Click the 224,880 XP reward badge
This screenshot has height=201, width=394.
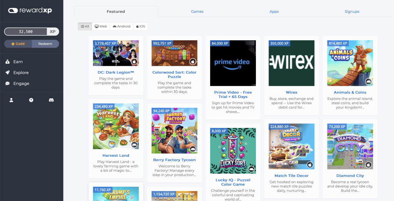(279, 126)
